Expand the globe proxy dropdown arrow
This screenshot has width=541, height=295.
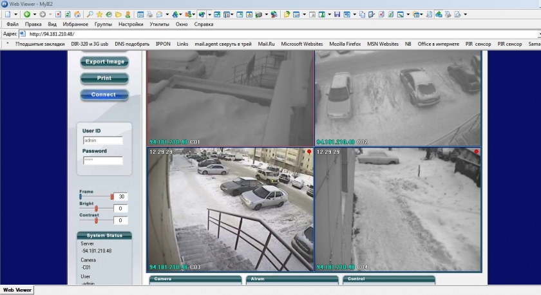[x=209, y=14]
